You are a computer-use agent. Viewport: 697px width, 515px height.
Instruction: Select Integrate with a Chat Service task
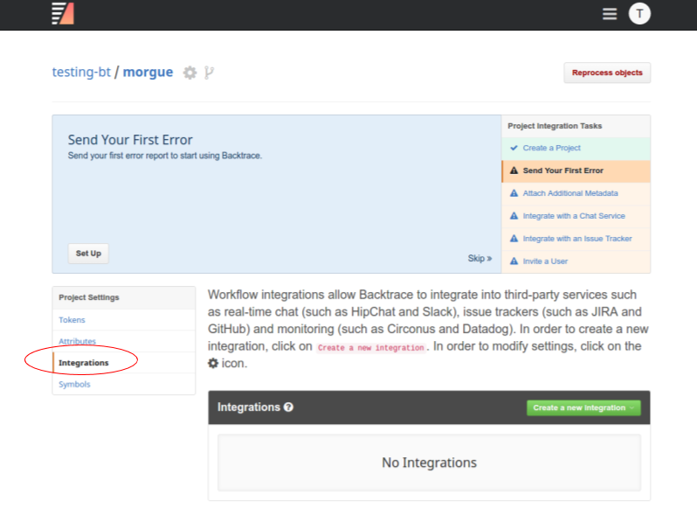click(573, 216)
